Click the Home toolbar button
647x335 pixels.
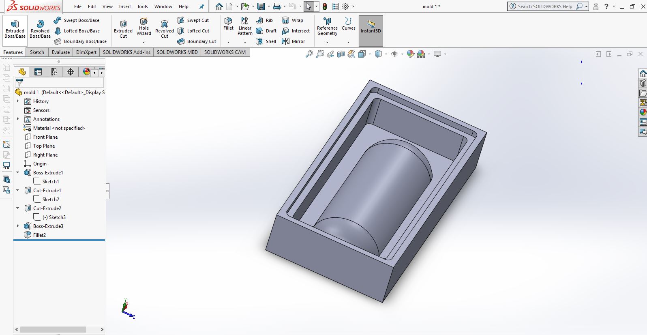tap(219, 6)
